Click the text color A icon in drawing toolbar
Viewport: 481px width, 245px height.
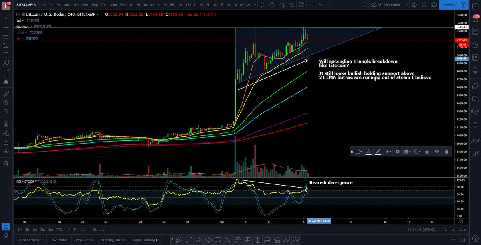(368, 152)
